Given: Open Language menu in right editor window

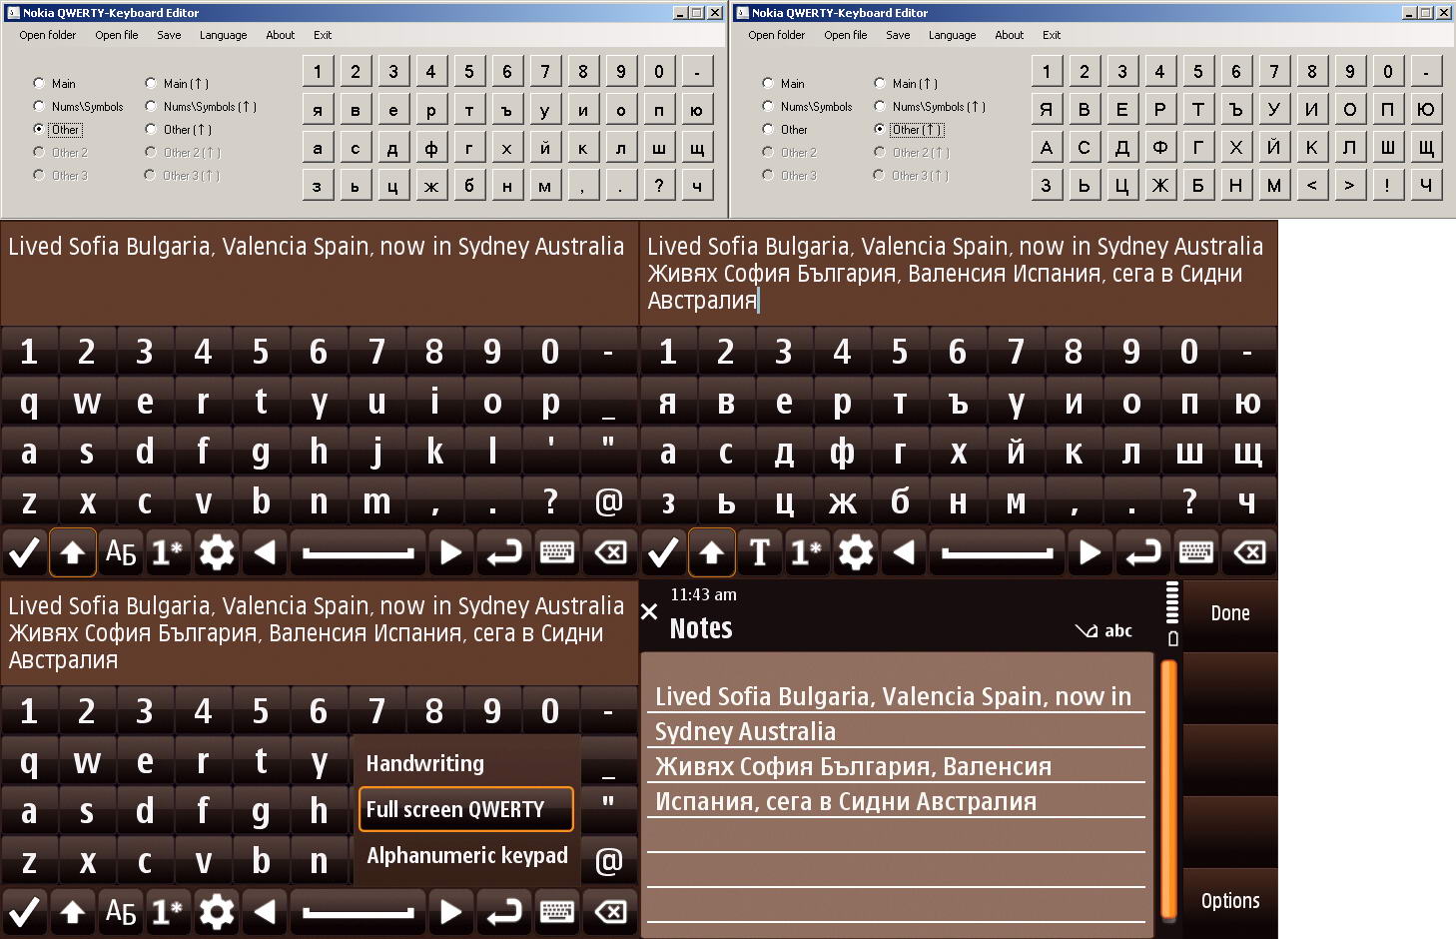Looking at the screenshot, I should point(952,35).
